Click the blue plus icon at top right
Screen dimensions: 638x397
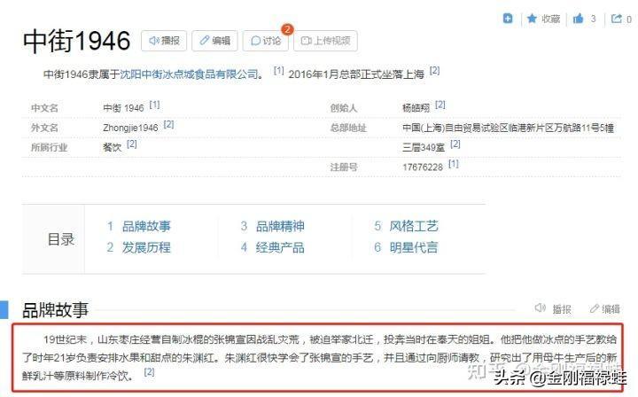508,19
